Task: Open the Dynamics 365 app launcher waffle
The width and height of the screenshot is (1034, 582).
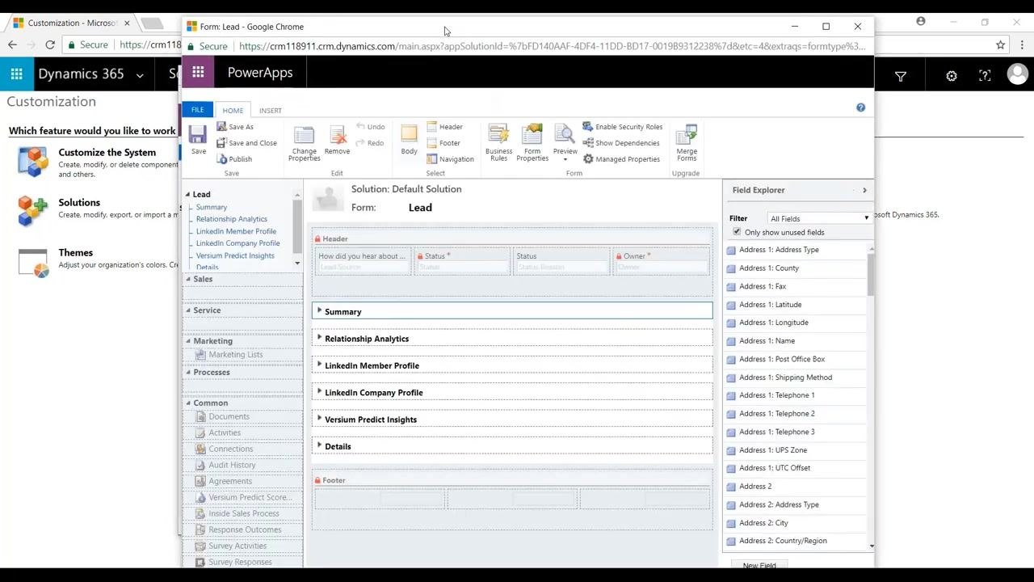Action: click(x=16, y=74)
